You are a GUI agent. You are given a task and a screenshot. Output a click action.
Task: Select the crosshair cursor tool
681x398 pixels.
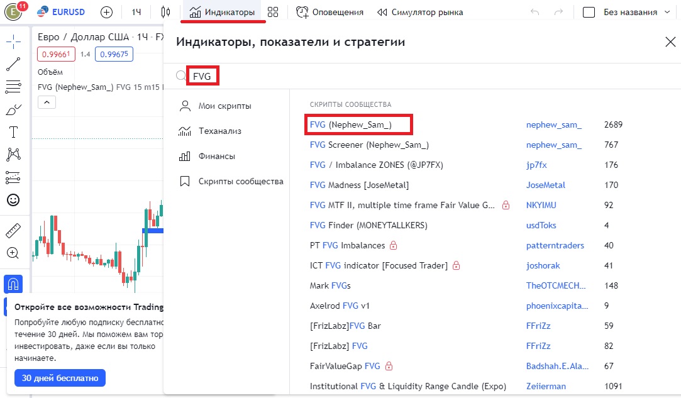point(13,41)
